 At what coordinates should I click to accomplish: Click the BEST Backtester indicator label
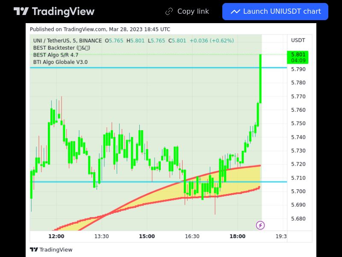click(62, 48)
